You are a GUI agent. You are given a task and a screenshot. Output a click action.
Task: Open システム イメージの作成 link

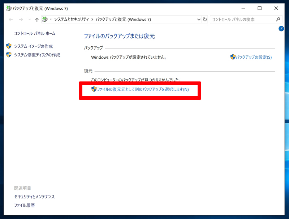(33, 46)
